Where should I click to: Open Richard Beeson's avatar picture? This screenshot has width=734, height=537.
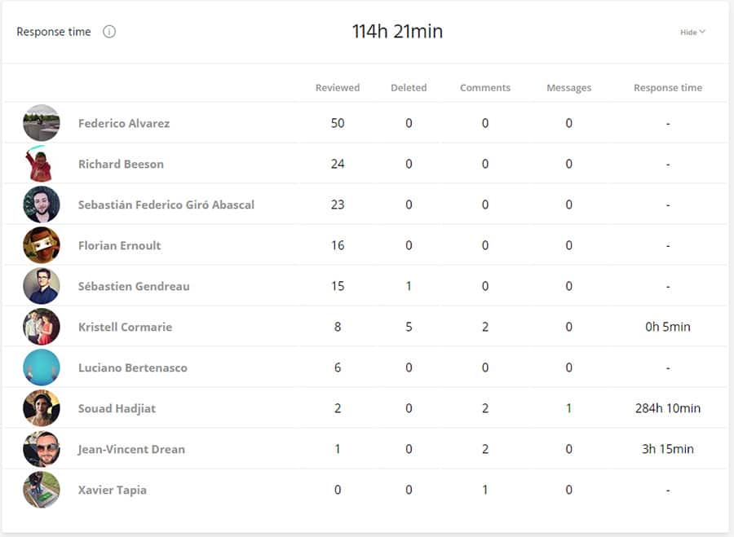(40, 164)
